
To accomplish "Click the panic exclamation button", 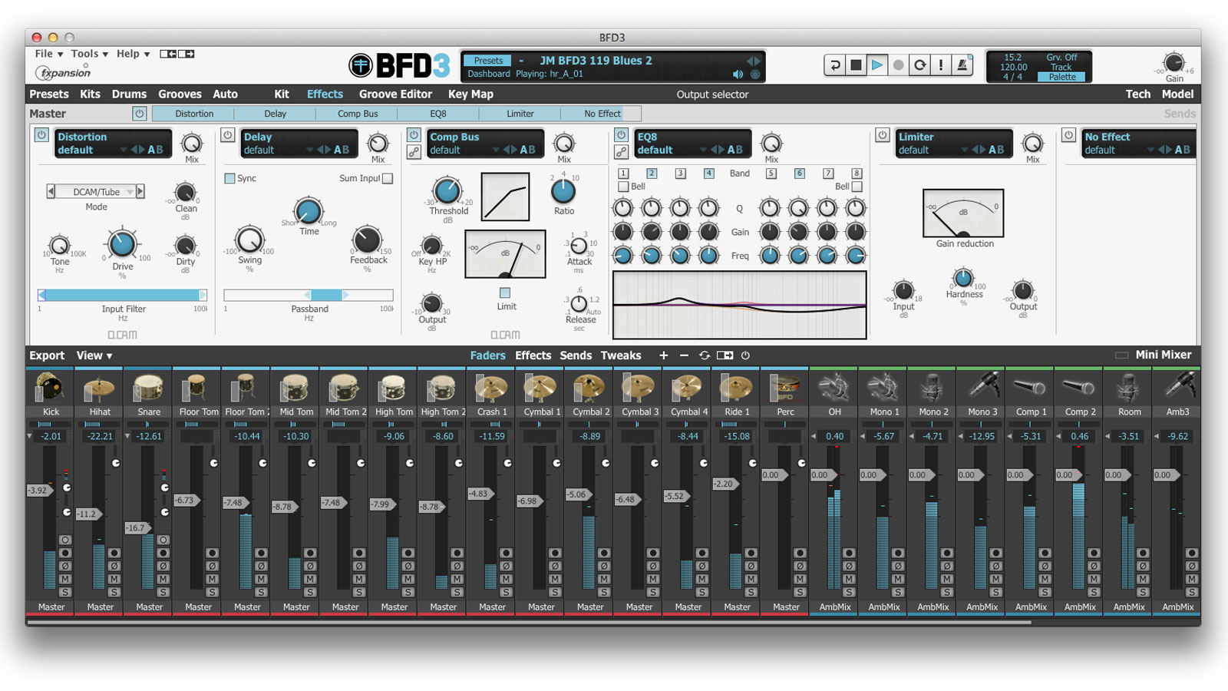I will [x=941, y=65].
